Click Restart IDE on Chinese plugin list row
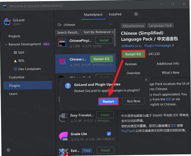The image size is (191, 156). pyautogui.click(x=102, y=59)
